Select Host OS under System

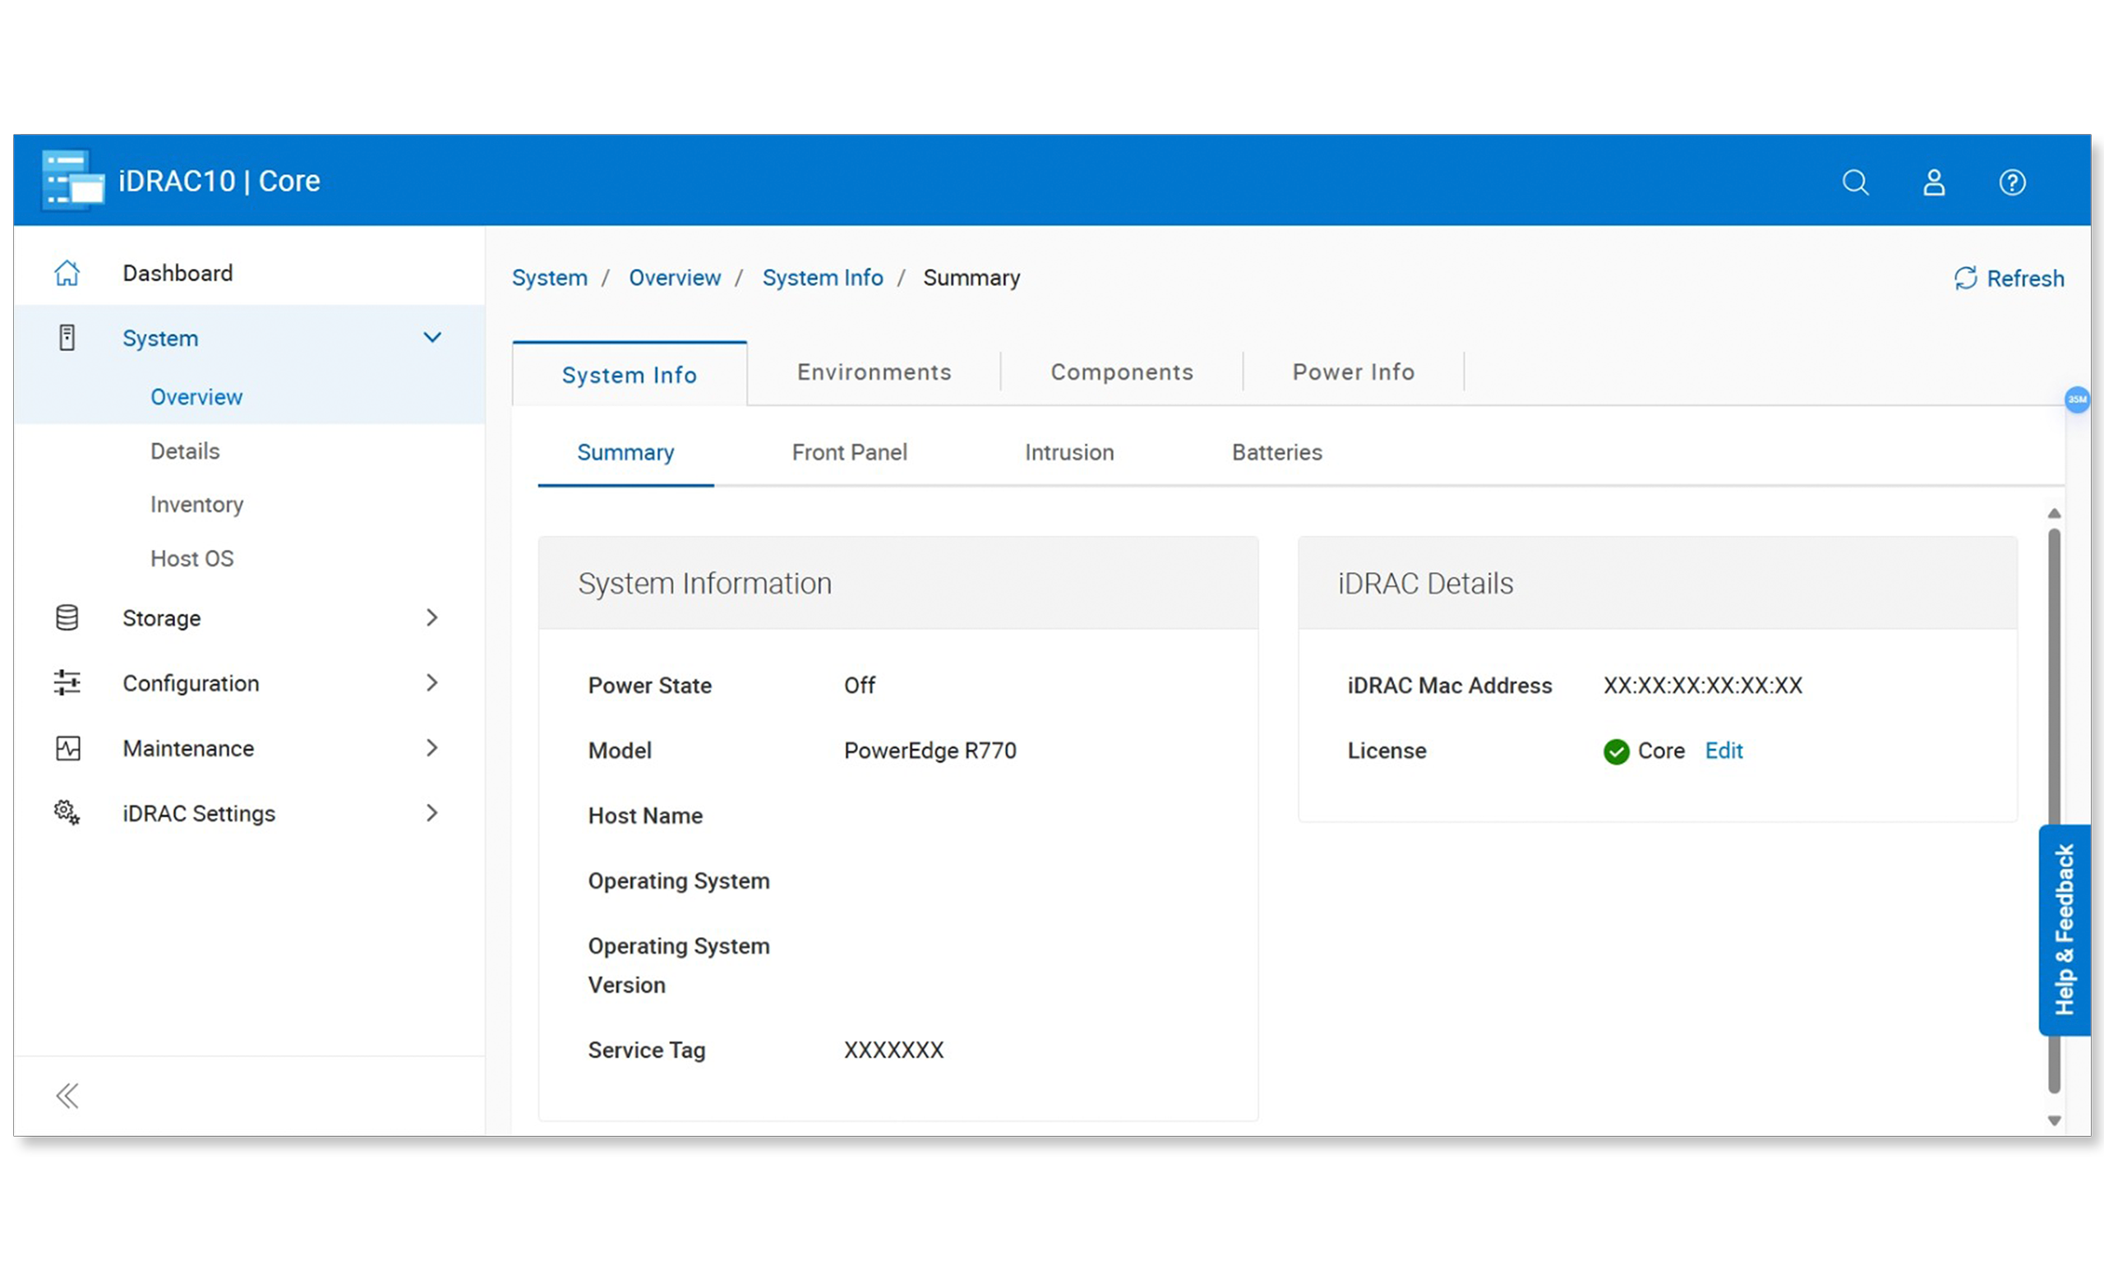coord(191,559)
